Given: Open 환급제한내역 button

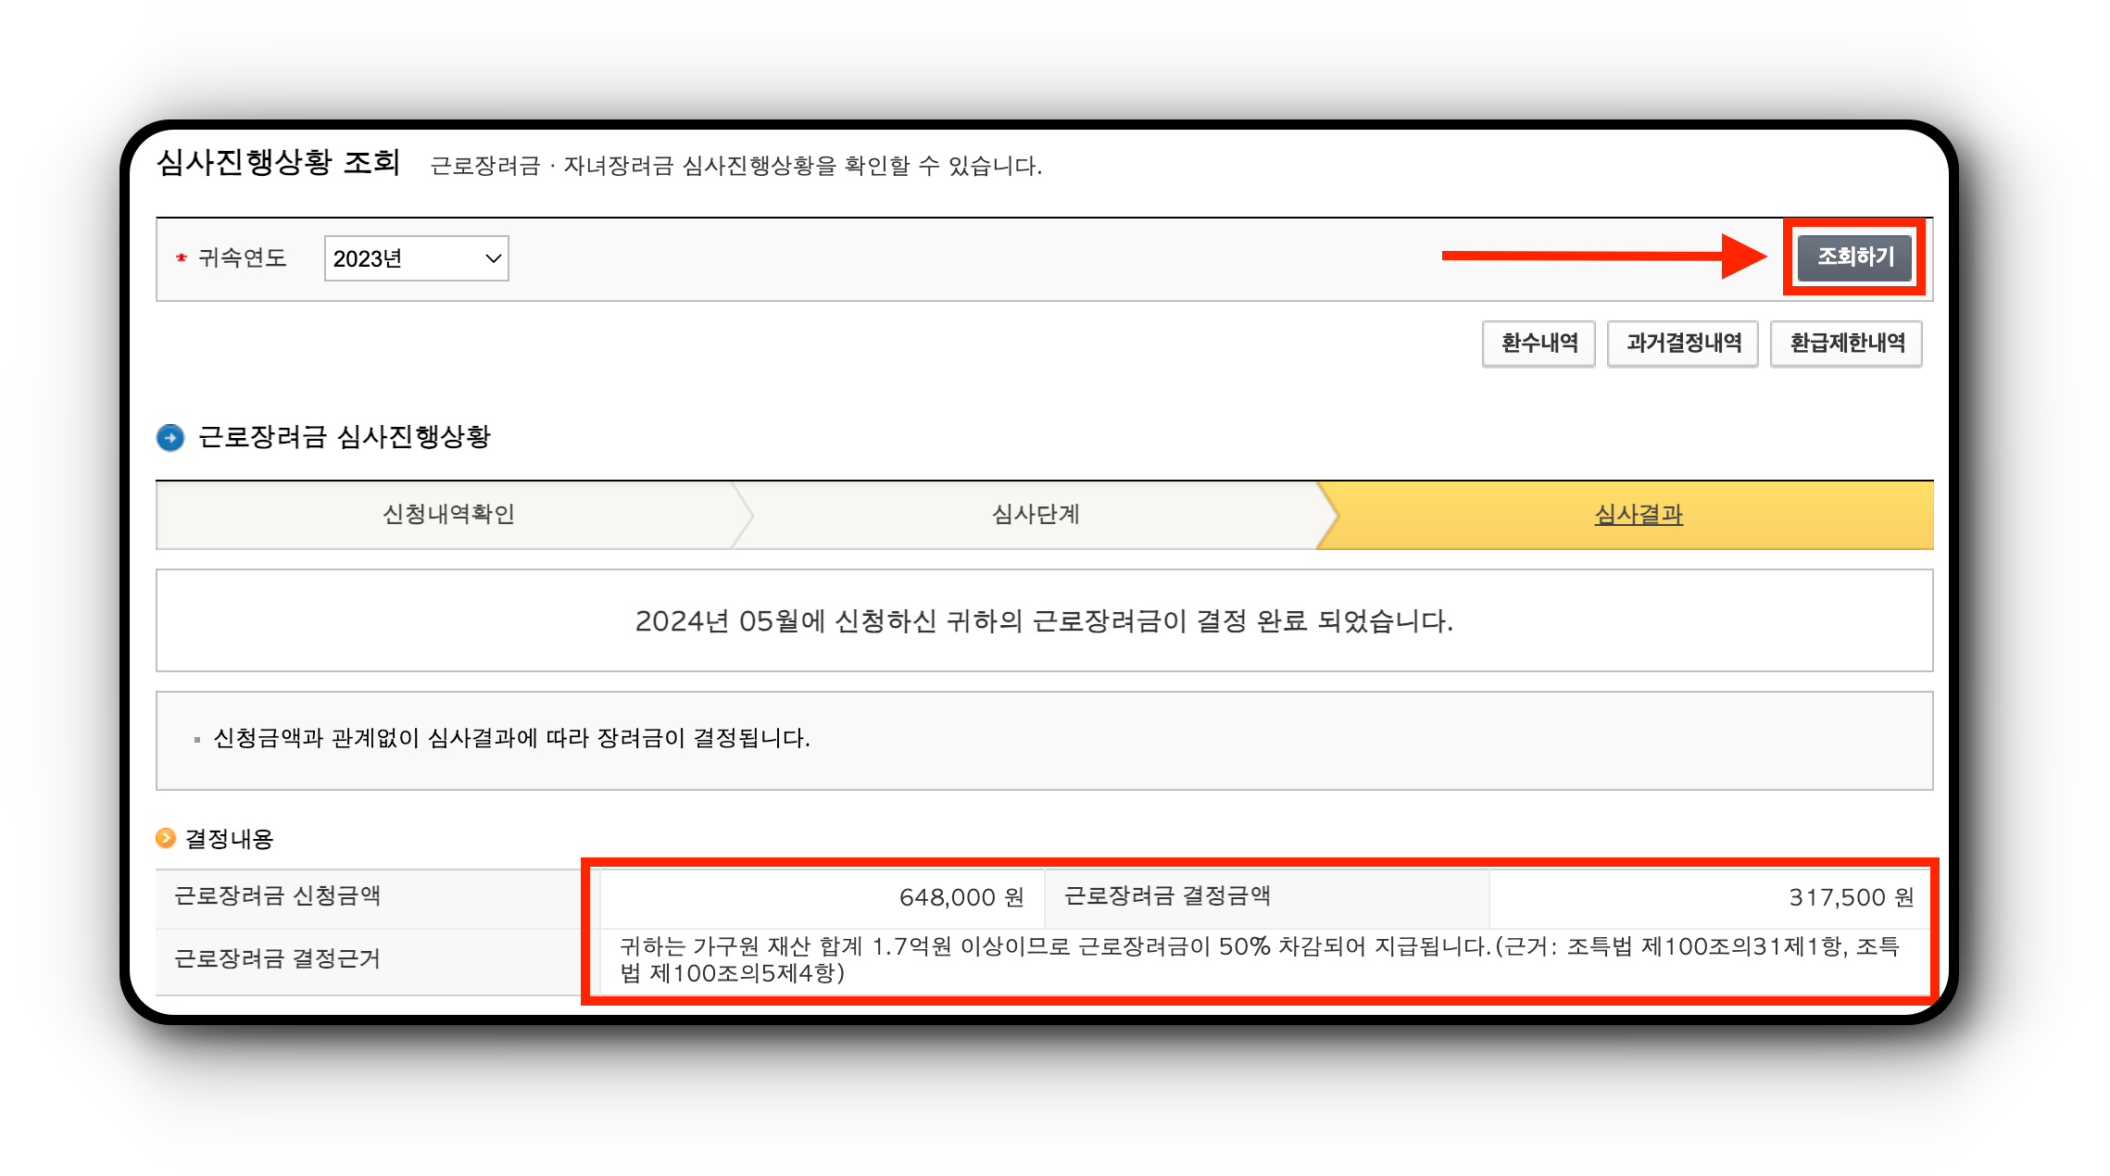Looking at the screenshot, I should tap(1846, 344).
